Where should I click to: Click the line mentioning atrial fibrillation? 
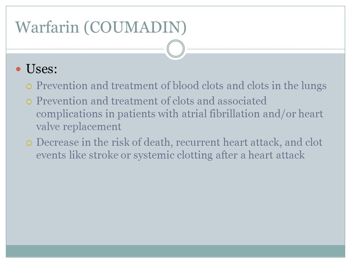point(180,114)
